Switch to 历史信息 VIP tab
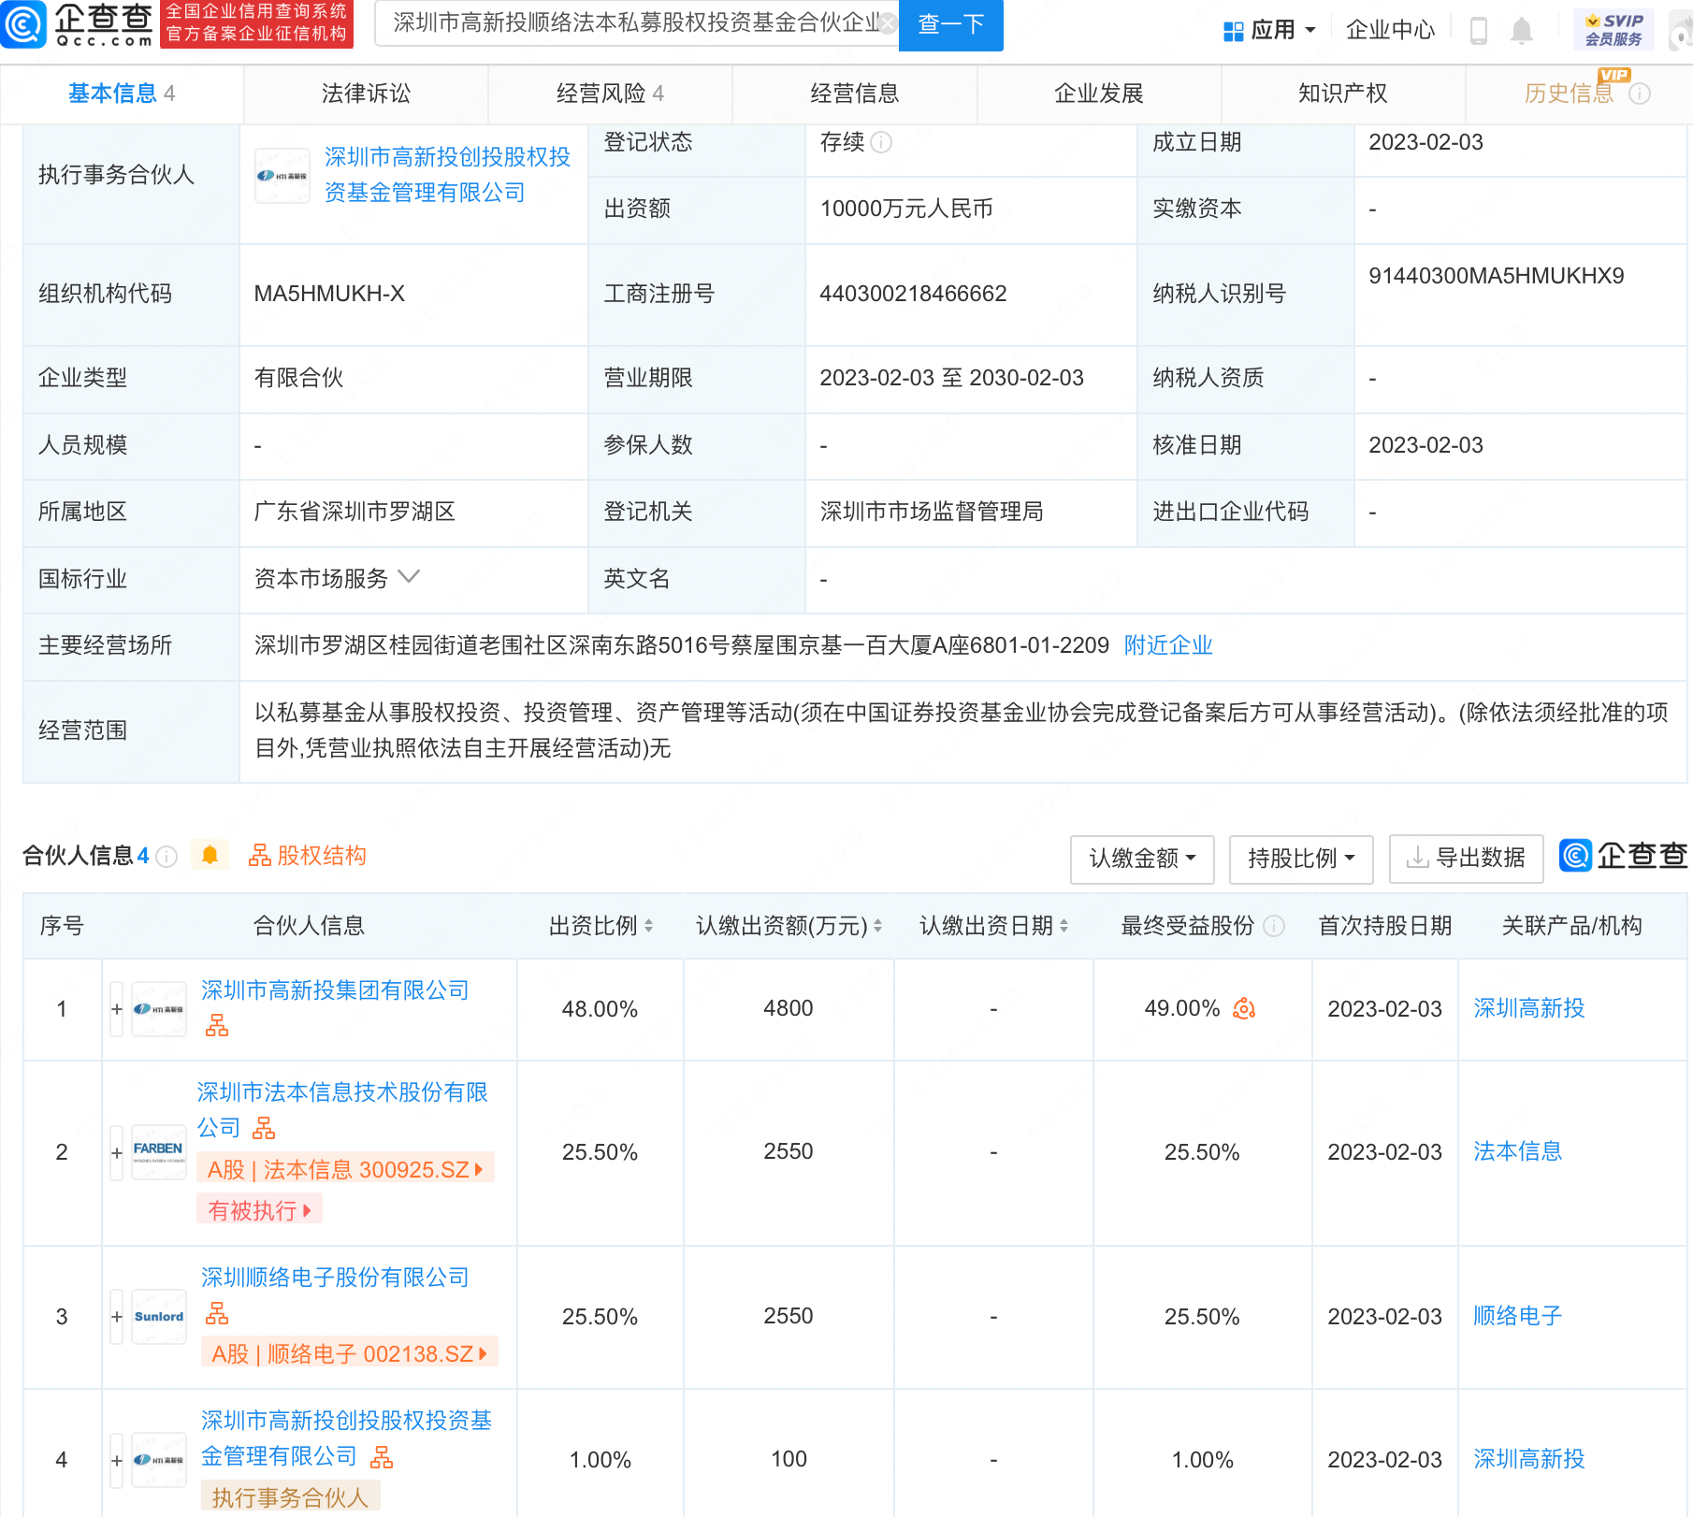This screenshot has height=1517, width=1693. tap(1570, 94)
